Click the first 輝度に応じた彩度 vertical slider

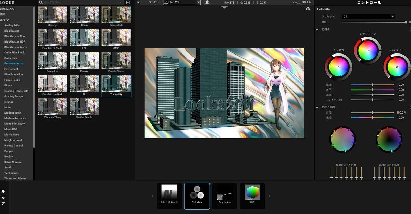tap(331, 174)
